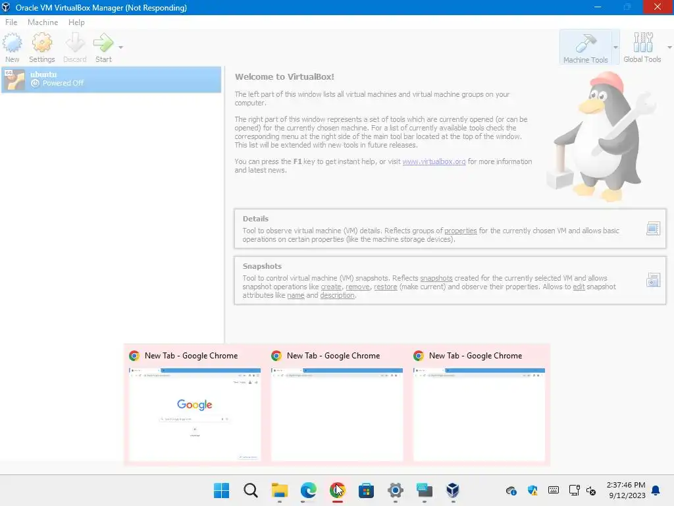
Task: Click the edit link in Snapshots description
Action: click(x=579, y=287)
